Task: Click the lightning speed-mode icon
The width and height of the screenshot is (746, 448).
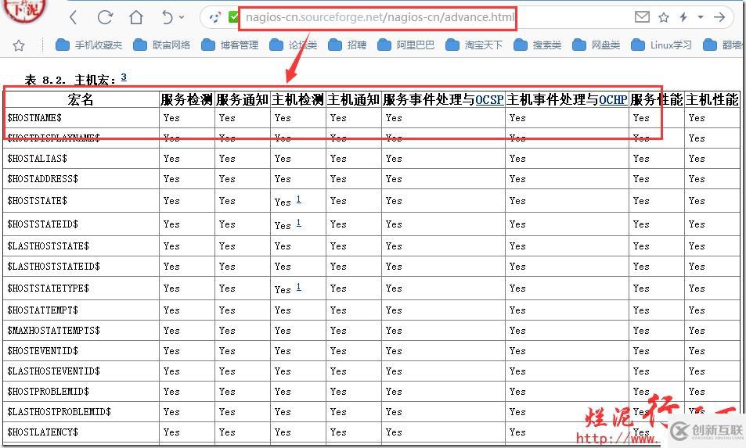Action: click(683, 17)
